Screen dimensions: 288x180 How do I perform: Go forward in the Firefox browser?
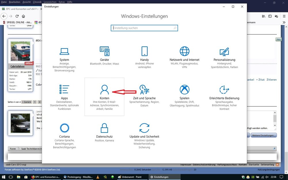point(11,16)
